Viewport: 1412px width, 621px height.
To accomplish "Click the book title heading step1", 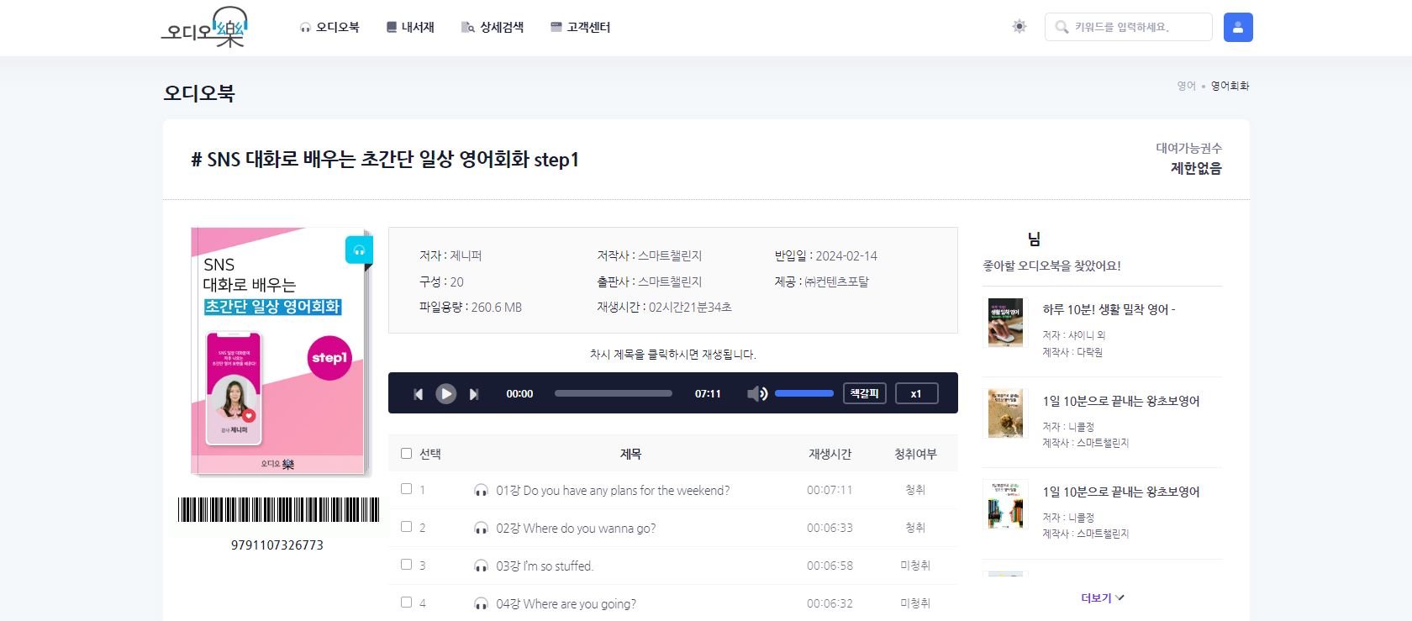I will tap(385, 159).
